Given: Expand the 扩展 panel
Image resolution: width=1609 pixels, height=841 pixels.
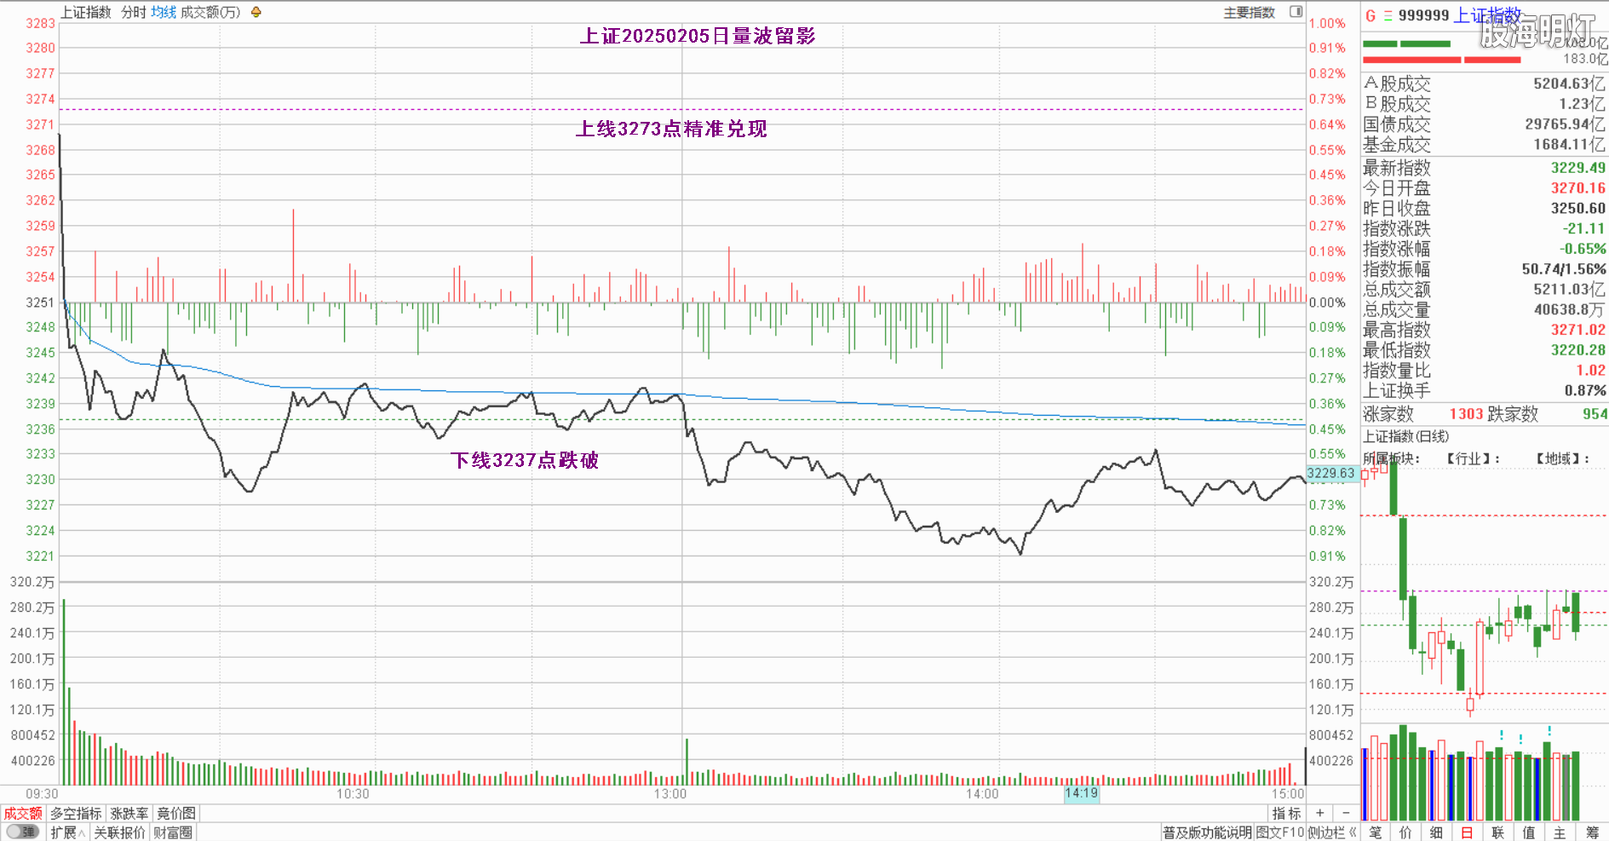Looking at the screenshot, I should (x=67, y=832).
